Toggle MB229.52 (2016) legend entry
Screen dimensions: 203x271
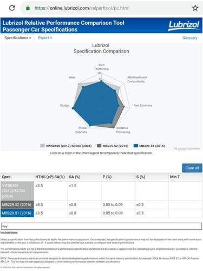click(x=113, y=146)
